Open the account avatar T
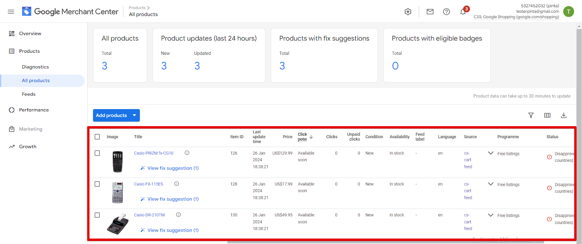 [x=569, y=12]
